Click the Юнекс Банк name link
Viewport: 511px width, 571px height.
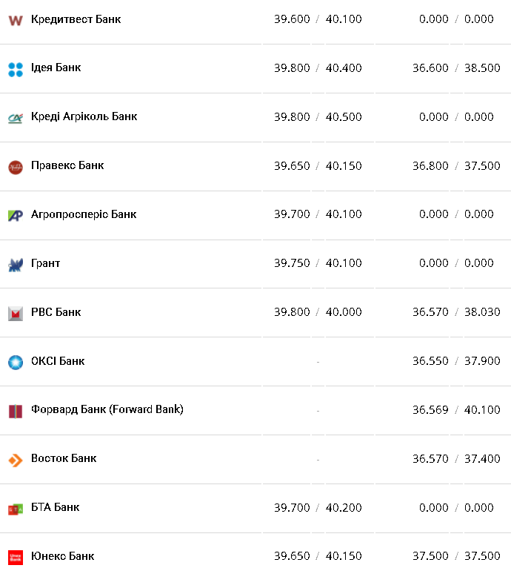(x=62, y=556)
